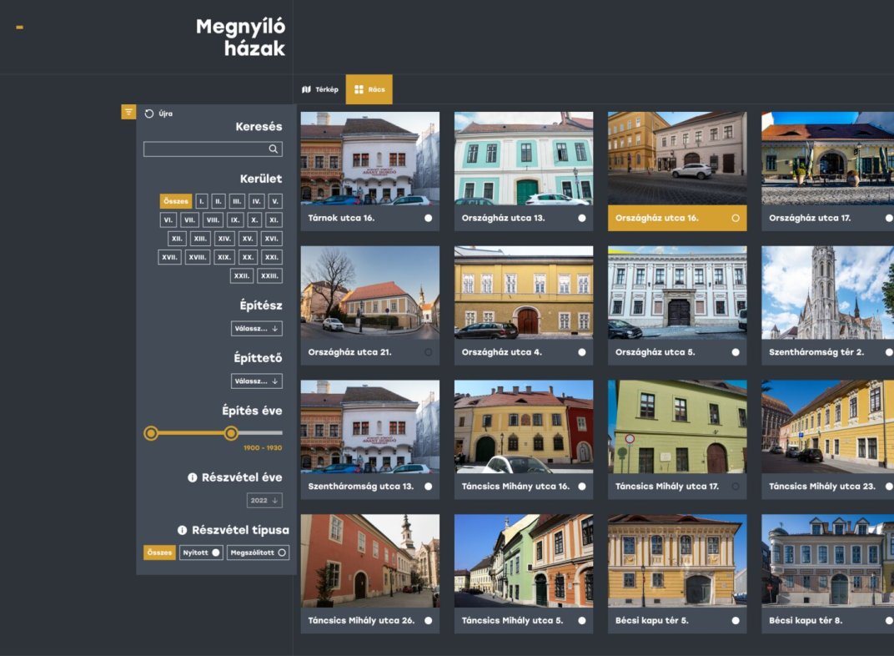The width and height of the screenshot is (894, 656).
Task: Click the status dot on Táncsics Mihály utca 26.
Action: point(428,621)
